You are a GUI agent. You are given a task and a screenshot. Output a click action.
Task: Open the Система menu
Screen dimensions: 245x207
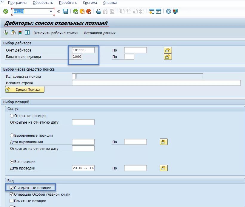(90, 3)
